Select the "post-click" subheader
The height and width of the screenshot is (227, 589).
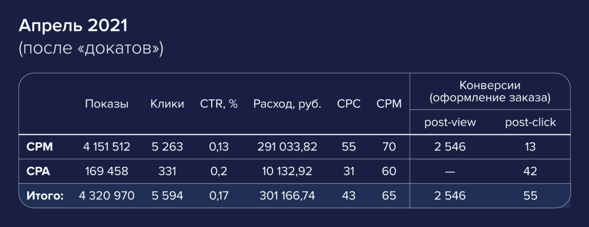pyautogui.click(x=530, y=122)
